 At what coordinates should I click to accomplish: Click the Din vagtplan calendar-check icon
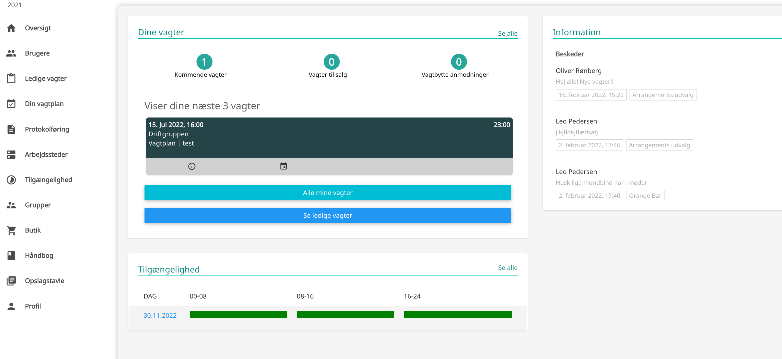11,104
